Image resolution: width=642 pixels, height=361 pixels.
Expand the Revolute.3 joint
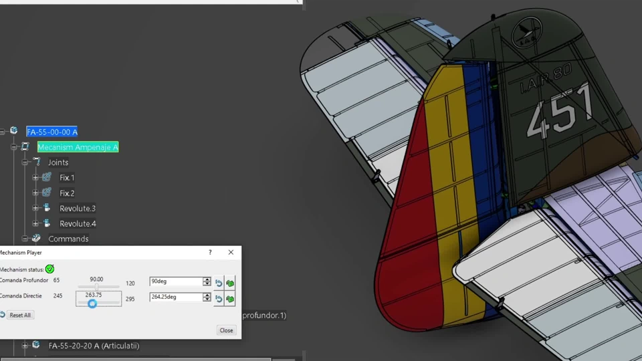pos(35,209)
